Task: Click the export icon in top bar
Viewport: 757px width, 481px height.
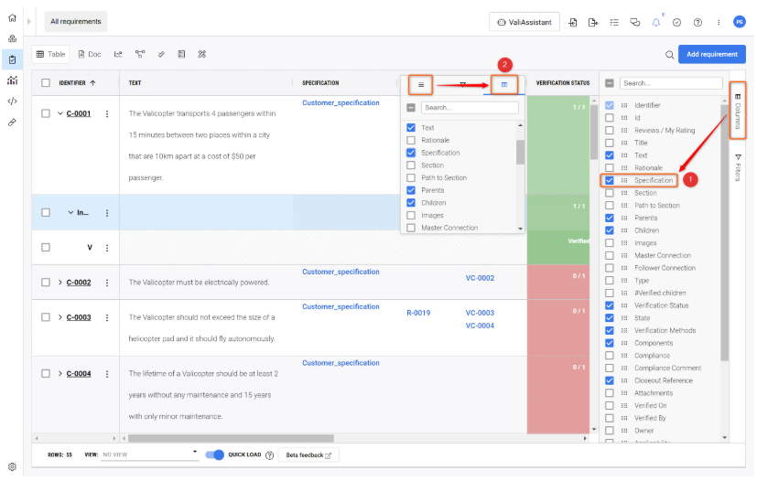Action: coord(593,22)
